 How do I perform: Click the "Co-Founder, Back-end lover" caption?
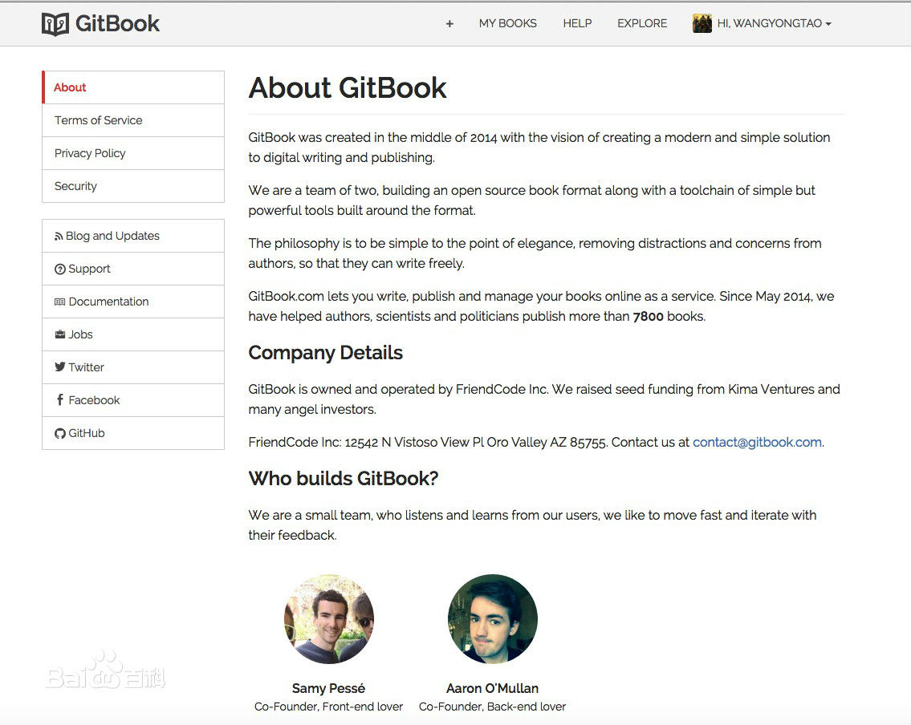493,707
